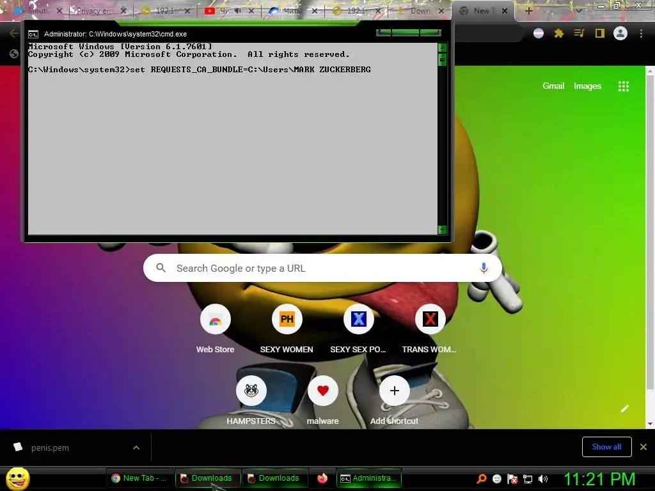Open the Images link
655x491 pixels.
click(587, 86)
